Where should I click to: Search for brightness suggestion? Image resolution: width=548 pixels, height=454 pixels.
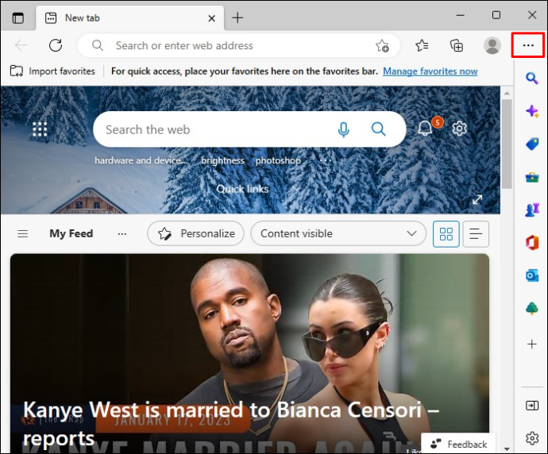pos(222,160)
